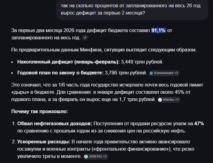The width and height of the screenshot is (213, 163).
Task: Click the bold 'Годовой план по закону о бюджете:' label
Action: (61, 73)
